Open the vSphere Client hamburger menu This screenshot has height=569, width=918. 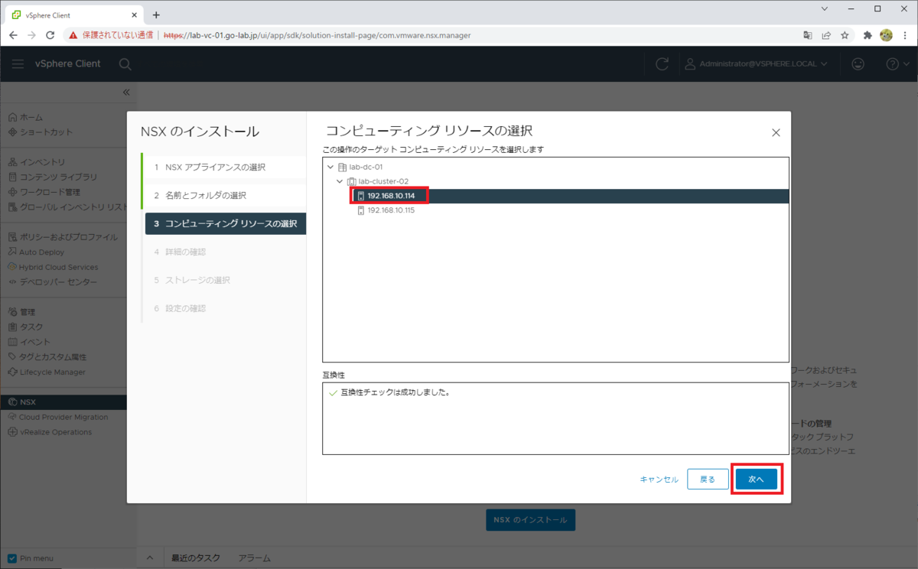[18, 64]
